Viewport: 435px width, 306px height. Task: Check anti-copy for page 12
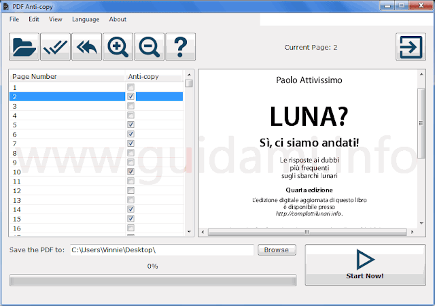(x=130, y=190)
